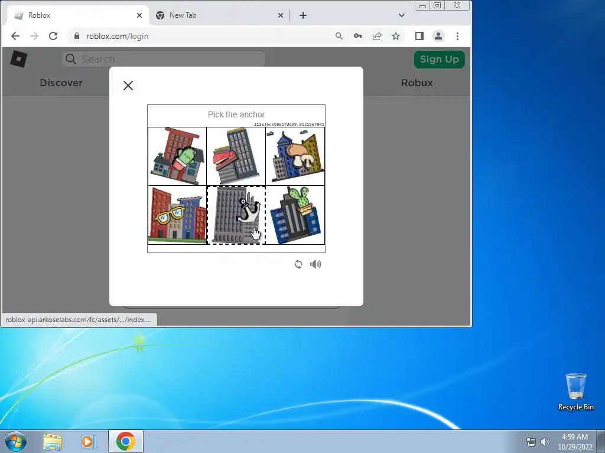Select the yellow glasses building image

(x=177, y=215)
